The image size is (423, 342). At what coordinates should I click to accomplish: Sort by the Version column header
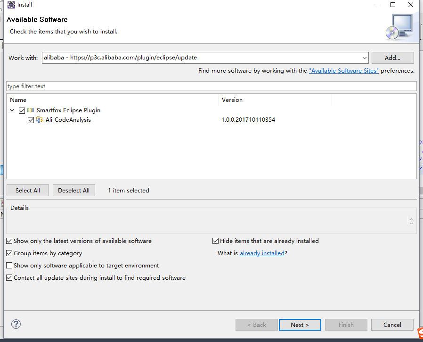(x=275, y=100)
